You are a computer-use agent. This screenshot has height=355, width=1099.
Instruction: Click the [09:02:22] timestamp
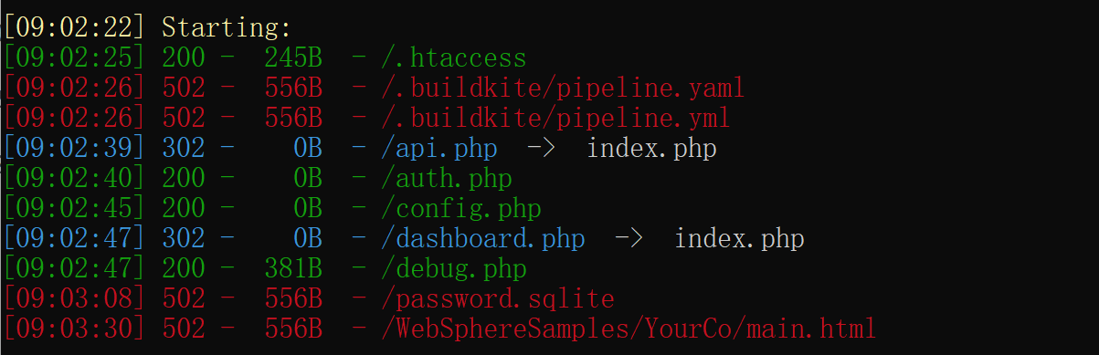tap(74, 29)
